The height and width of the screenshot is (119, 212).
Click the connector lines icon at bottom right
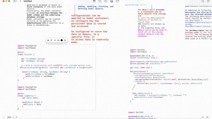[203, 117]
